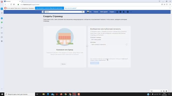
Task: Open the Opera sidebar home icon
Action: [x=2, y=13]
